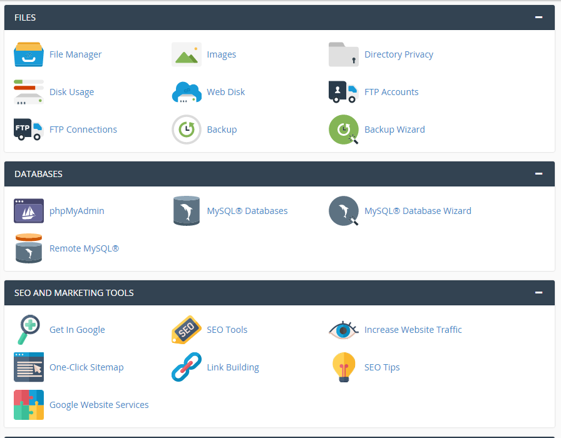Screen dimensions: 561x438
Task: Select the Images tool icon
Action: point(186,54)
